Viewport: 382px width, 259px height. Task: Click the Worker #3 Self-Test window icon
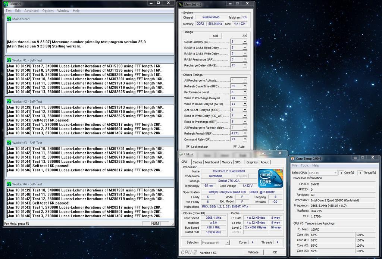[x=9, y=143]
